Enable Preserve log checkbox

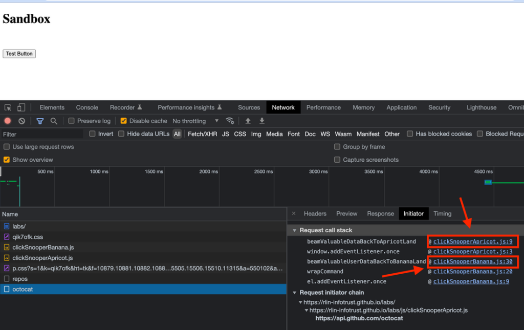[72, 121]
